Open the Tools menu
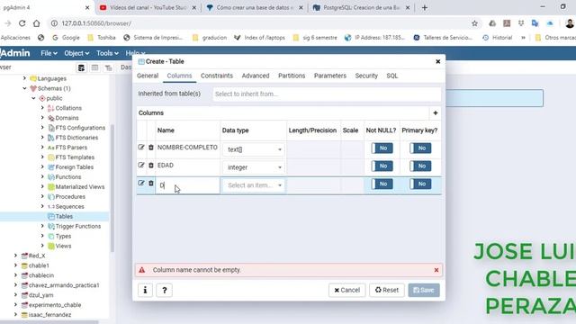Image resolution: width=576 pixels, height=324 pixels. click(x=107, y=53)
